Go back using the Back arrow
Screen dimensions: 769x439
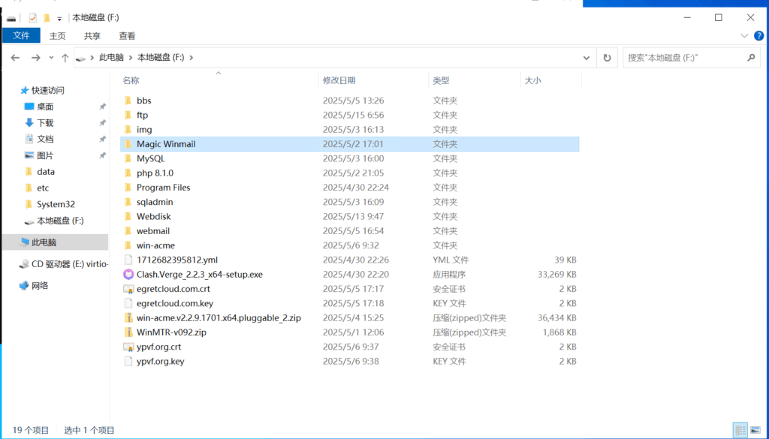(x=15, y=58)
